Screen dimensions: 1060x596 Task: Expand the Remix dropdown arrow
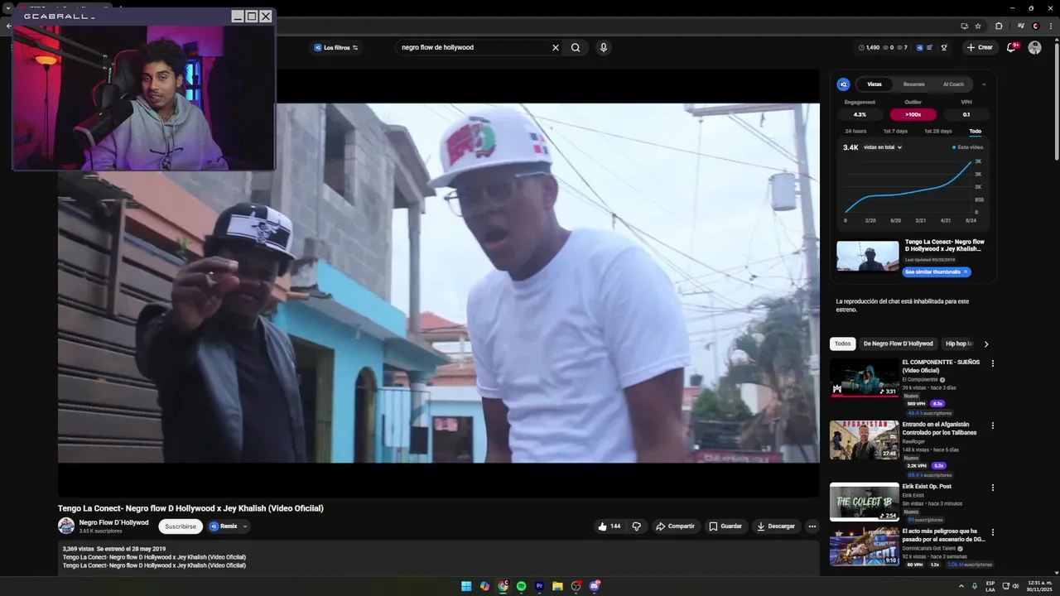tap(245, 526)
